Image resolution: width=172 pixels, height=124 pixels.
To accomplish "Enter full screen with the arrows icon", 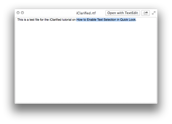I will tap(154, 13).
